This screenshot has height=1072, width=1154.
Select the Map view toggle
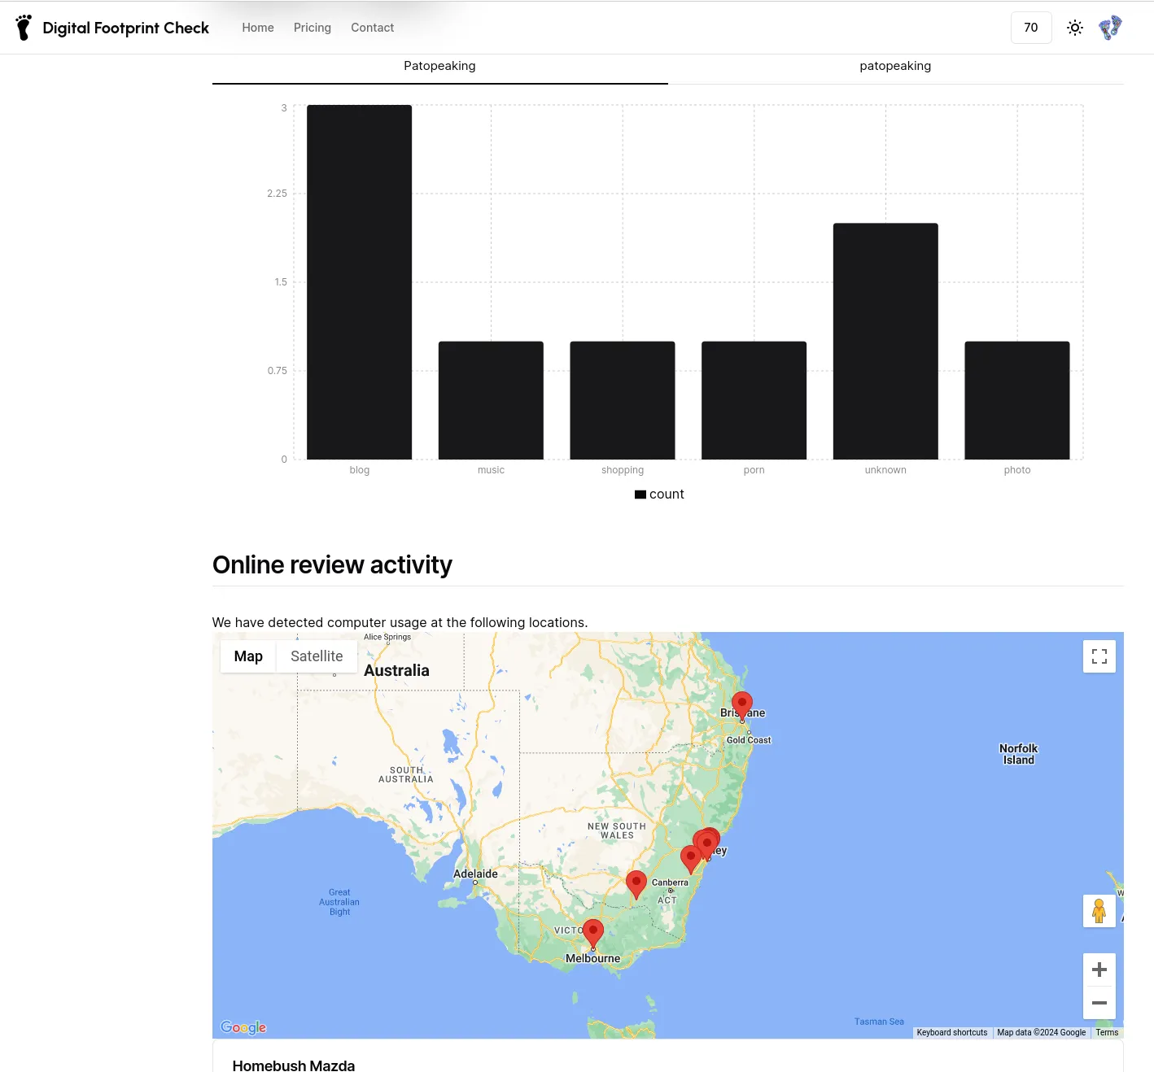248,656
